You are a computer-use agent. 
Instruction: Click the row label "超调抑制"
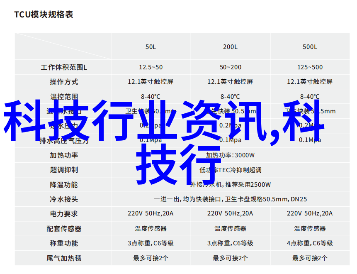64,170
